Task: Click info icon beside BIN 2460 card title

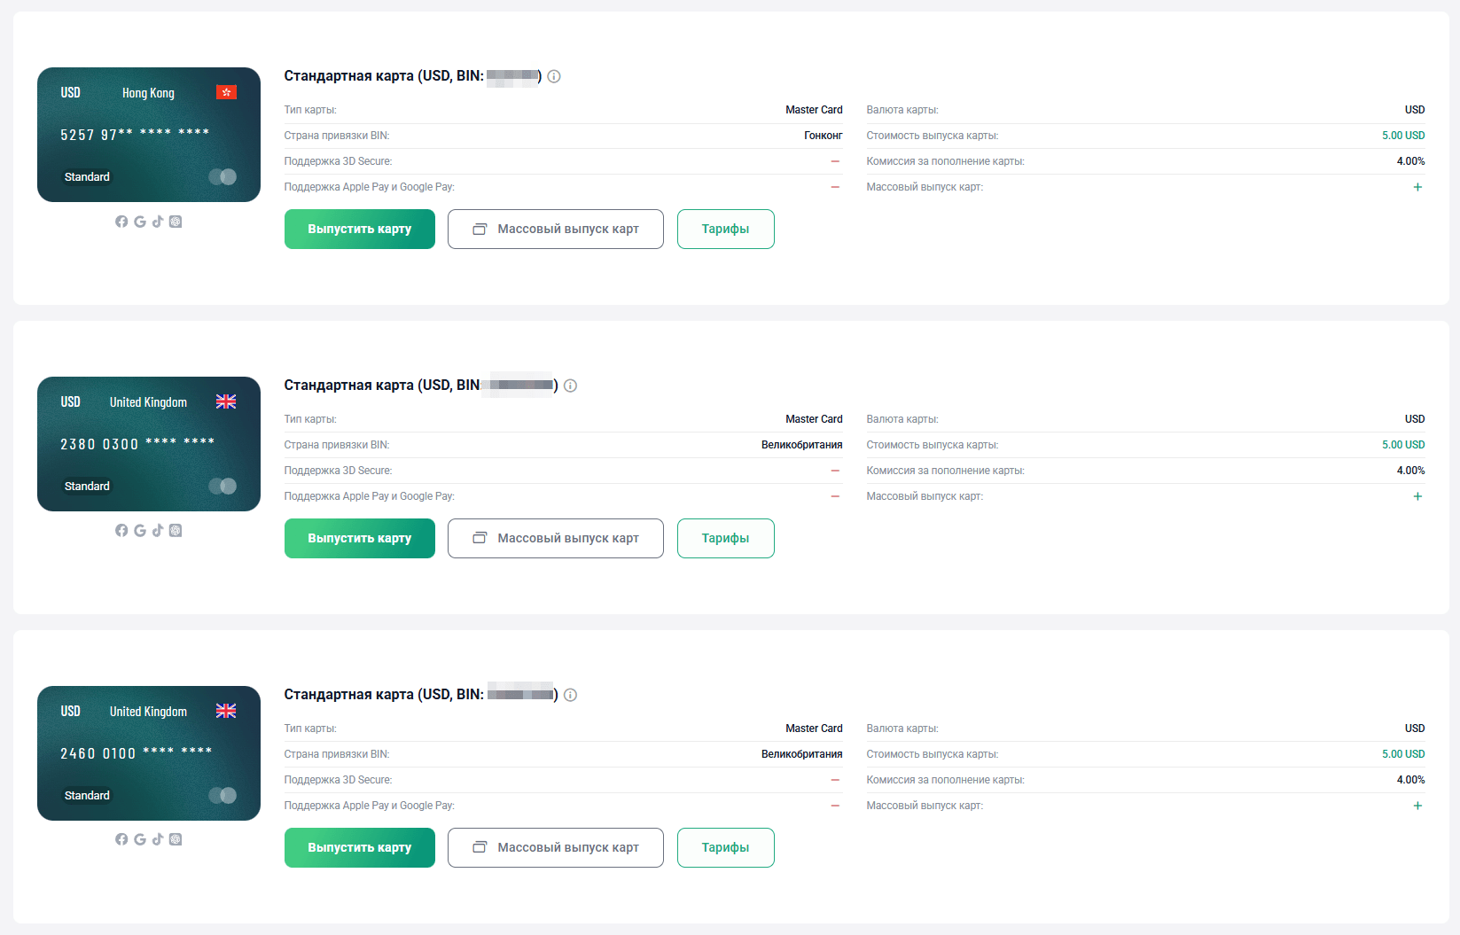Action: pos(571,695)
